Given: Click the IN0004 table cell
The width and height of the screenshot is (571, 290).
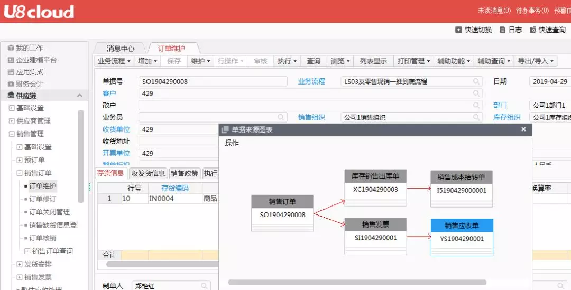Looking at the screenshot, I should pyautogui.click(x=175, y=199).
